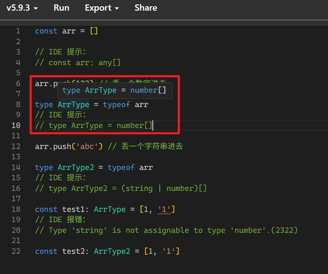This screenshot has width=328, height=274.
Task: Click 'test2' variable on line 22
Action: point(73,251)
